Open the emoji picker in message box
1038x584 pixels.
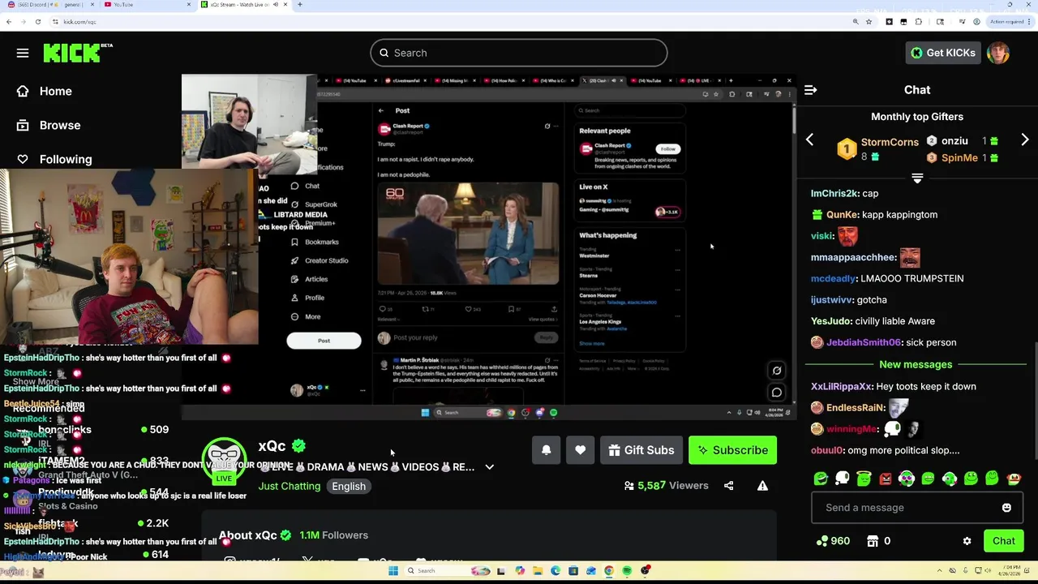[1006, 508]
